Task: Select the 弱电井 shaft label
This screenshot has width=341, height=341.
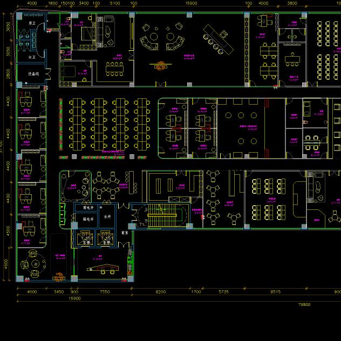Action: click(x=88, y=208)
